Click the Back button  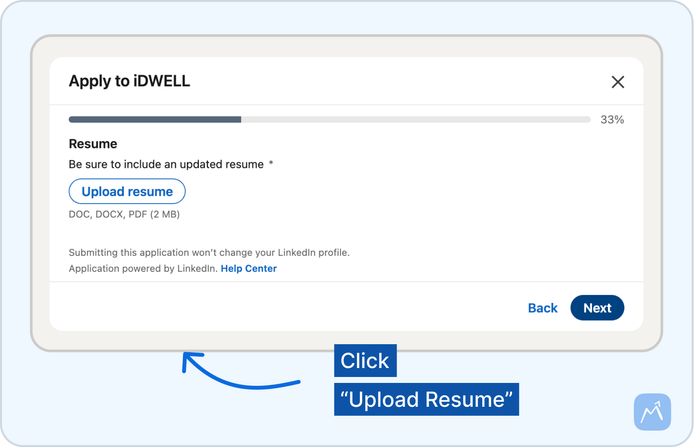click(543, 308)
